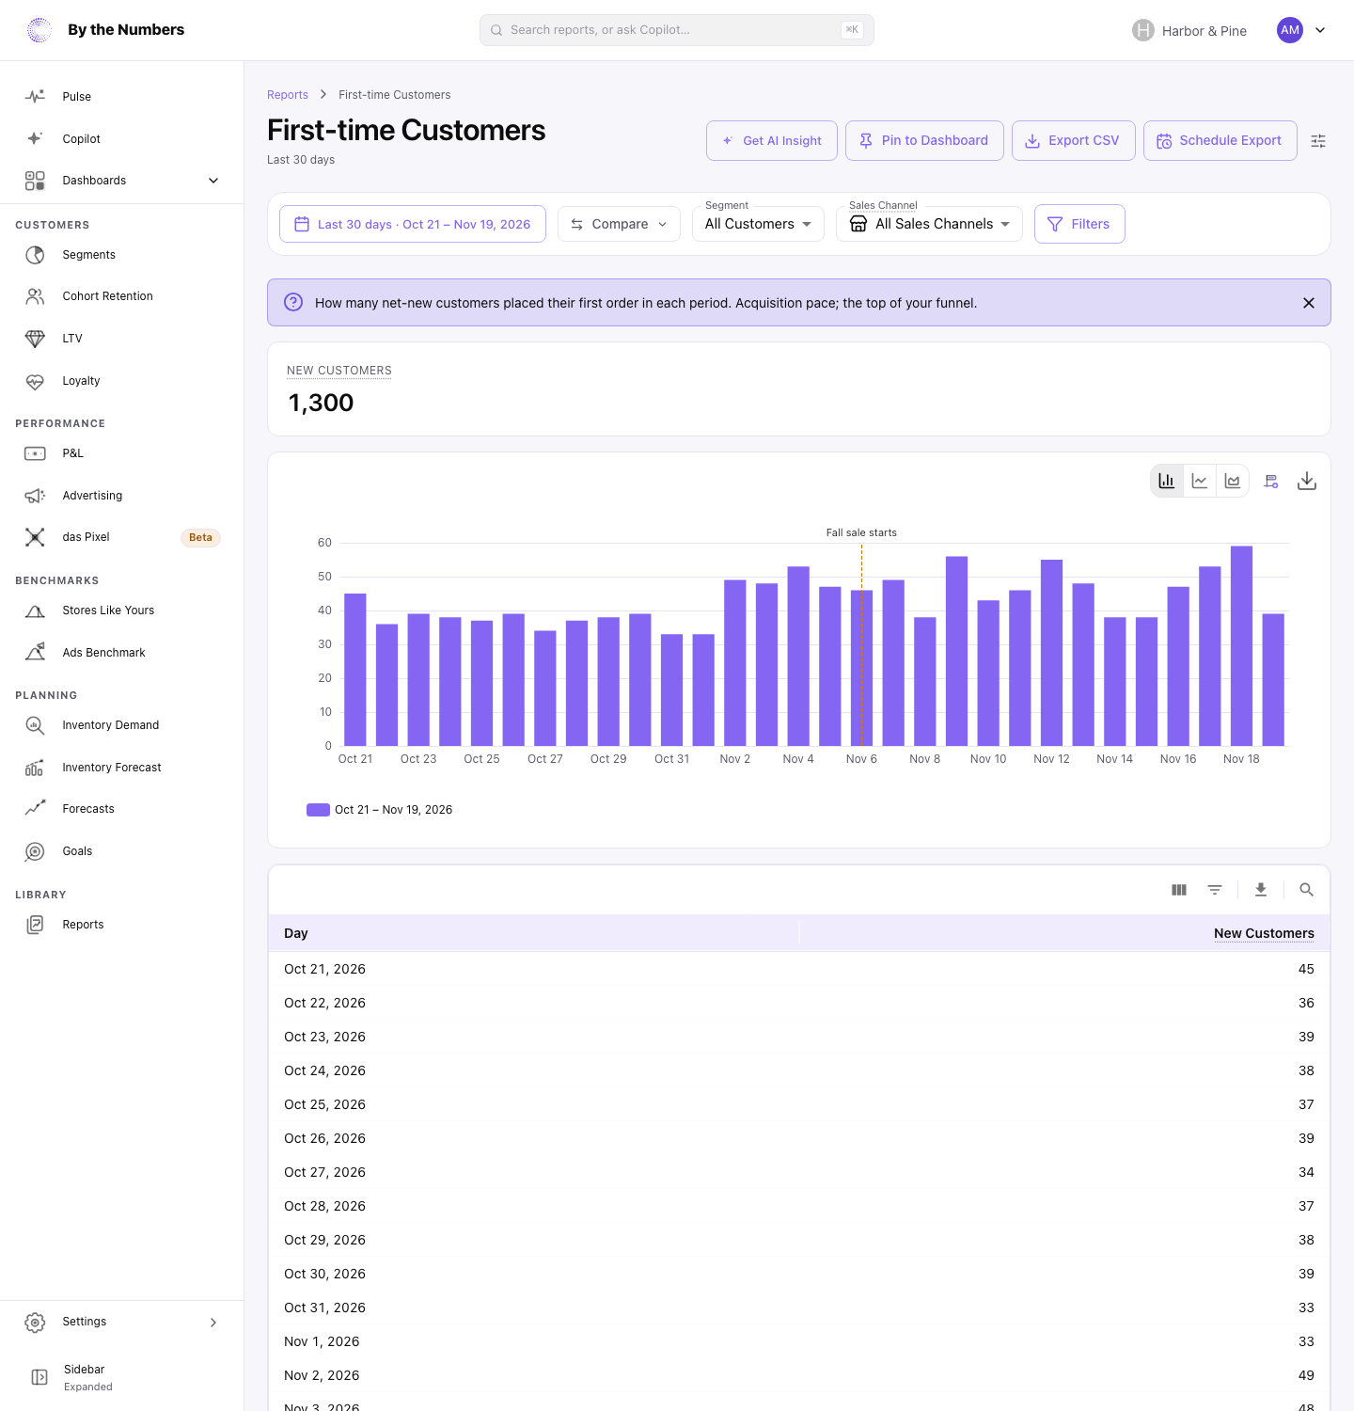Click Get AI Insight button
The image size is (1354, 1411).
coord(772,141)
